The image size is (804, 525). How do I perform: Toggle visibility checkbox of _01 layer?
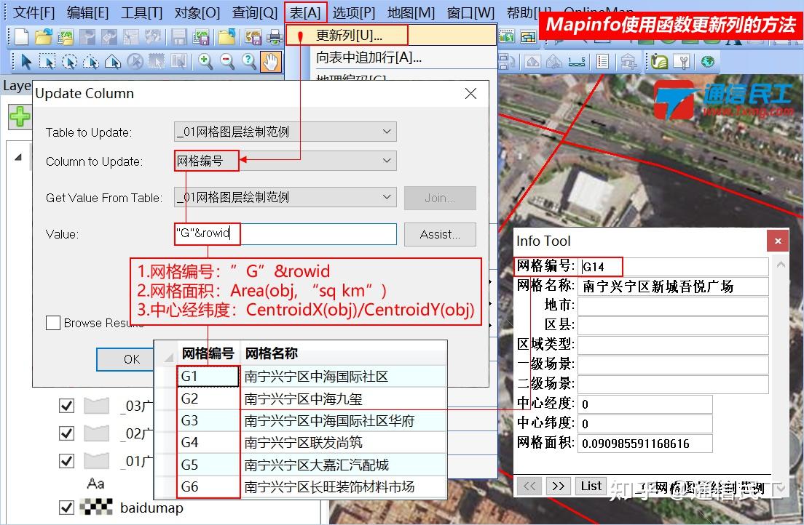(x=66, y=461)
